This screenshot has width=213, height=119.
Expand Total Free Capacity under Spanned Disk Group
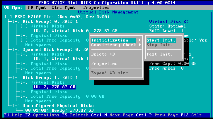(24, 68)
